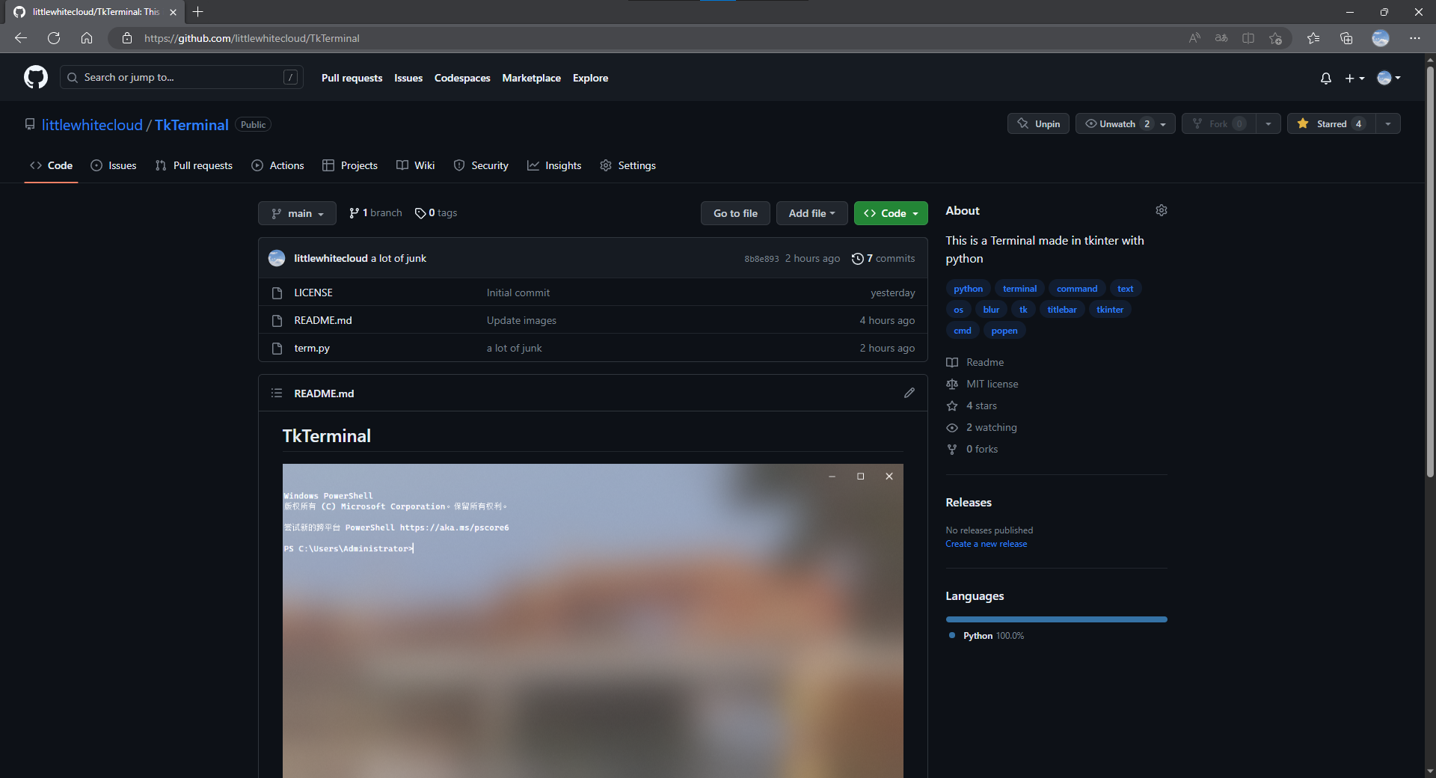
Task: Unpin the repository
Action: pyautogui.click(x=1037, y=123)
